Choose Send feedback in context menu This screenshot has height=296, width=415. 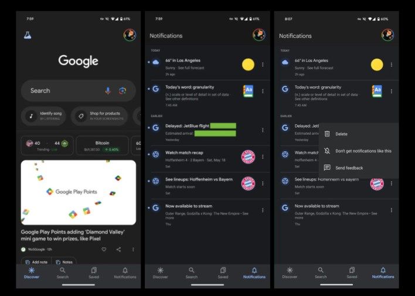coord(359,168)
